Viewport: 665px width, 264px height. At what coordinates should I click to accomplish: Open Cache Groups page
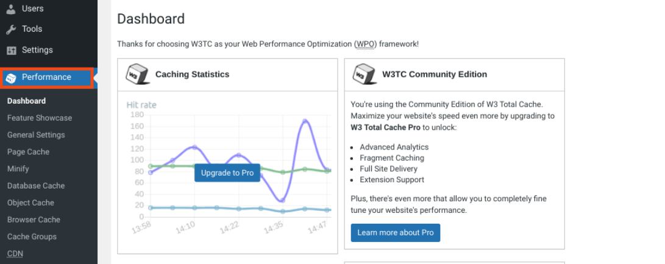[x=32, y=237]
